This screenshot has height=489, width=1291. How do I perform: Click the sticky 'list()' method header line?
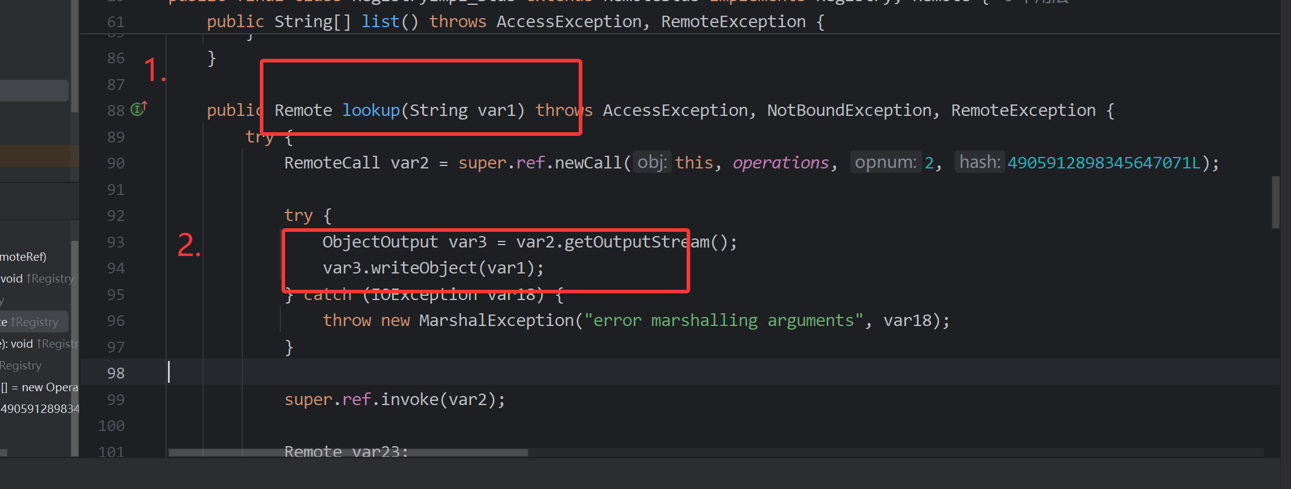coord(514,22)
